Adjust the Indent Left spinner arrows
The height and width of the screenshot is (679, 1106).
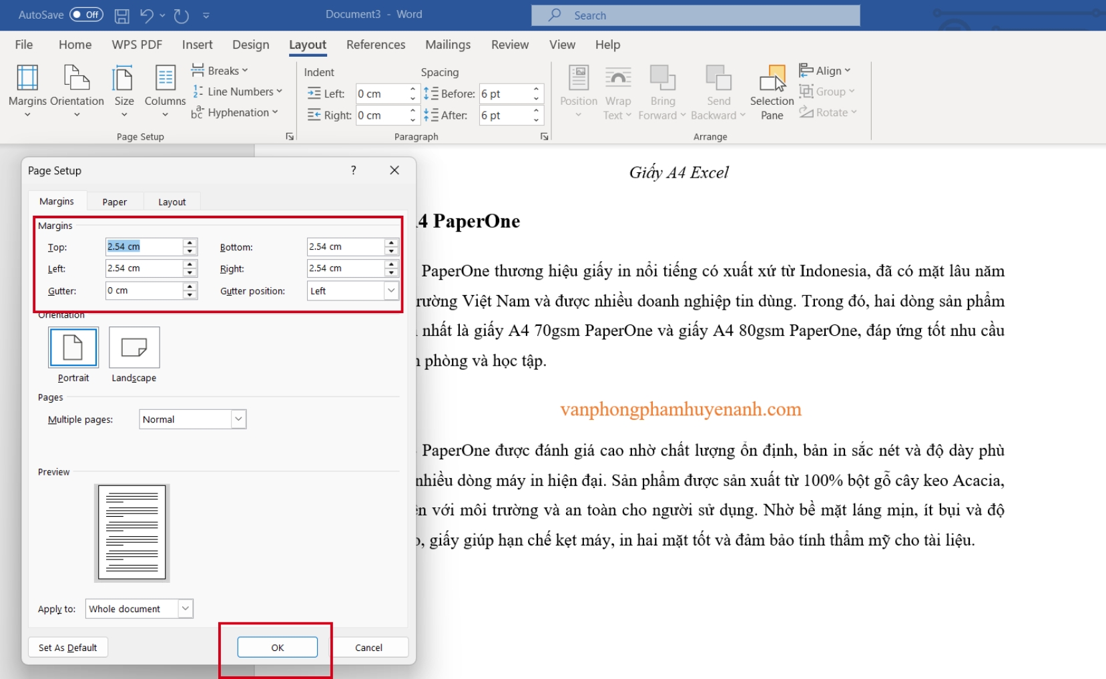coord(412,94)
